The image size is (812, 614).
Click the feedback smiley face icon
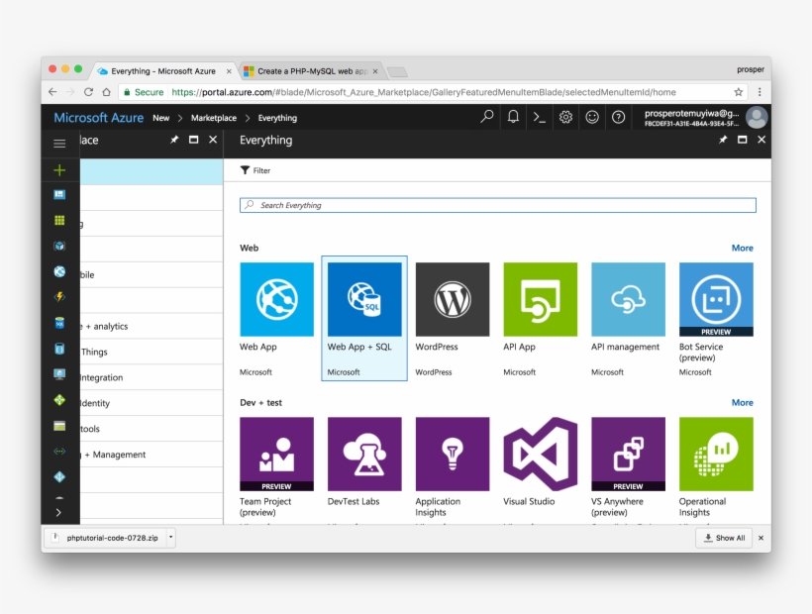pos(592,117)
